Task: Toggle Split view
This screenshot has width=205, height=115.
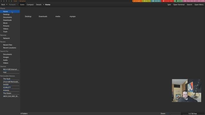Action: click(x=169, y=4)
